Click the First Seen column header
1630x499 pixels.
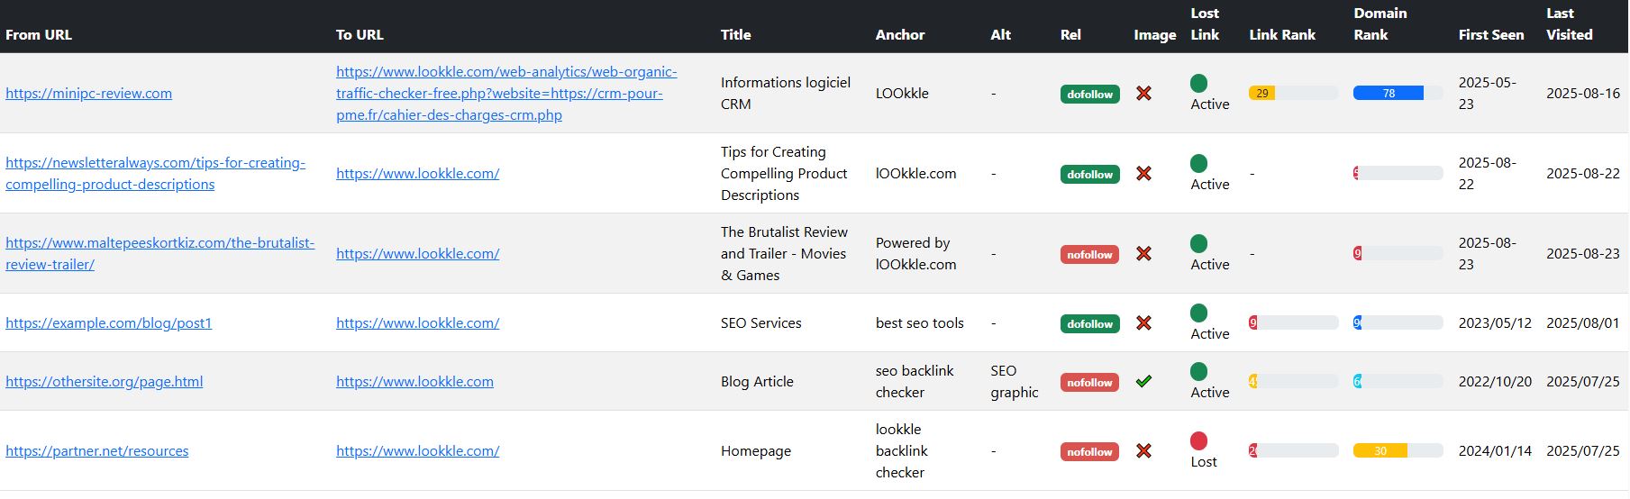coord(1491,34)
